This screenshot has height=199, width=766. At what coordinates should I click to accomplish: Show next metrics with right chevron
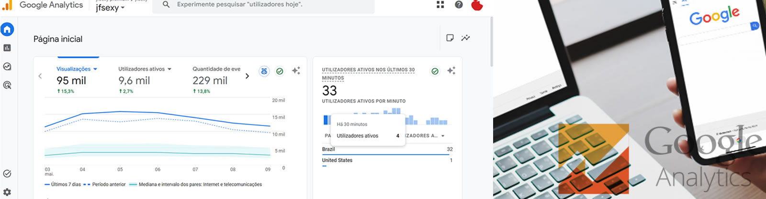[247, 76]
